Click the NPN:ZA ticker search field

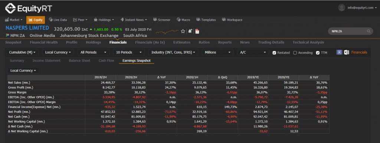coord(350,31)
